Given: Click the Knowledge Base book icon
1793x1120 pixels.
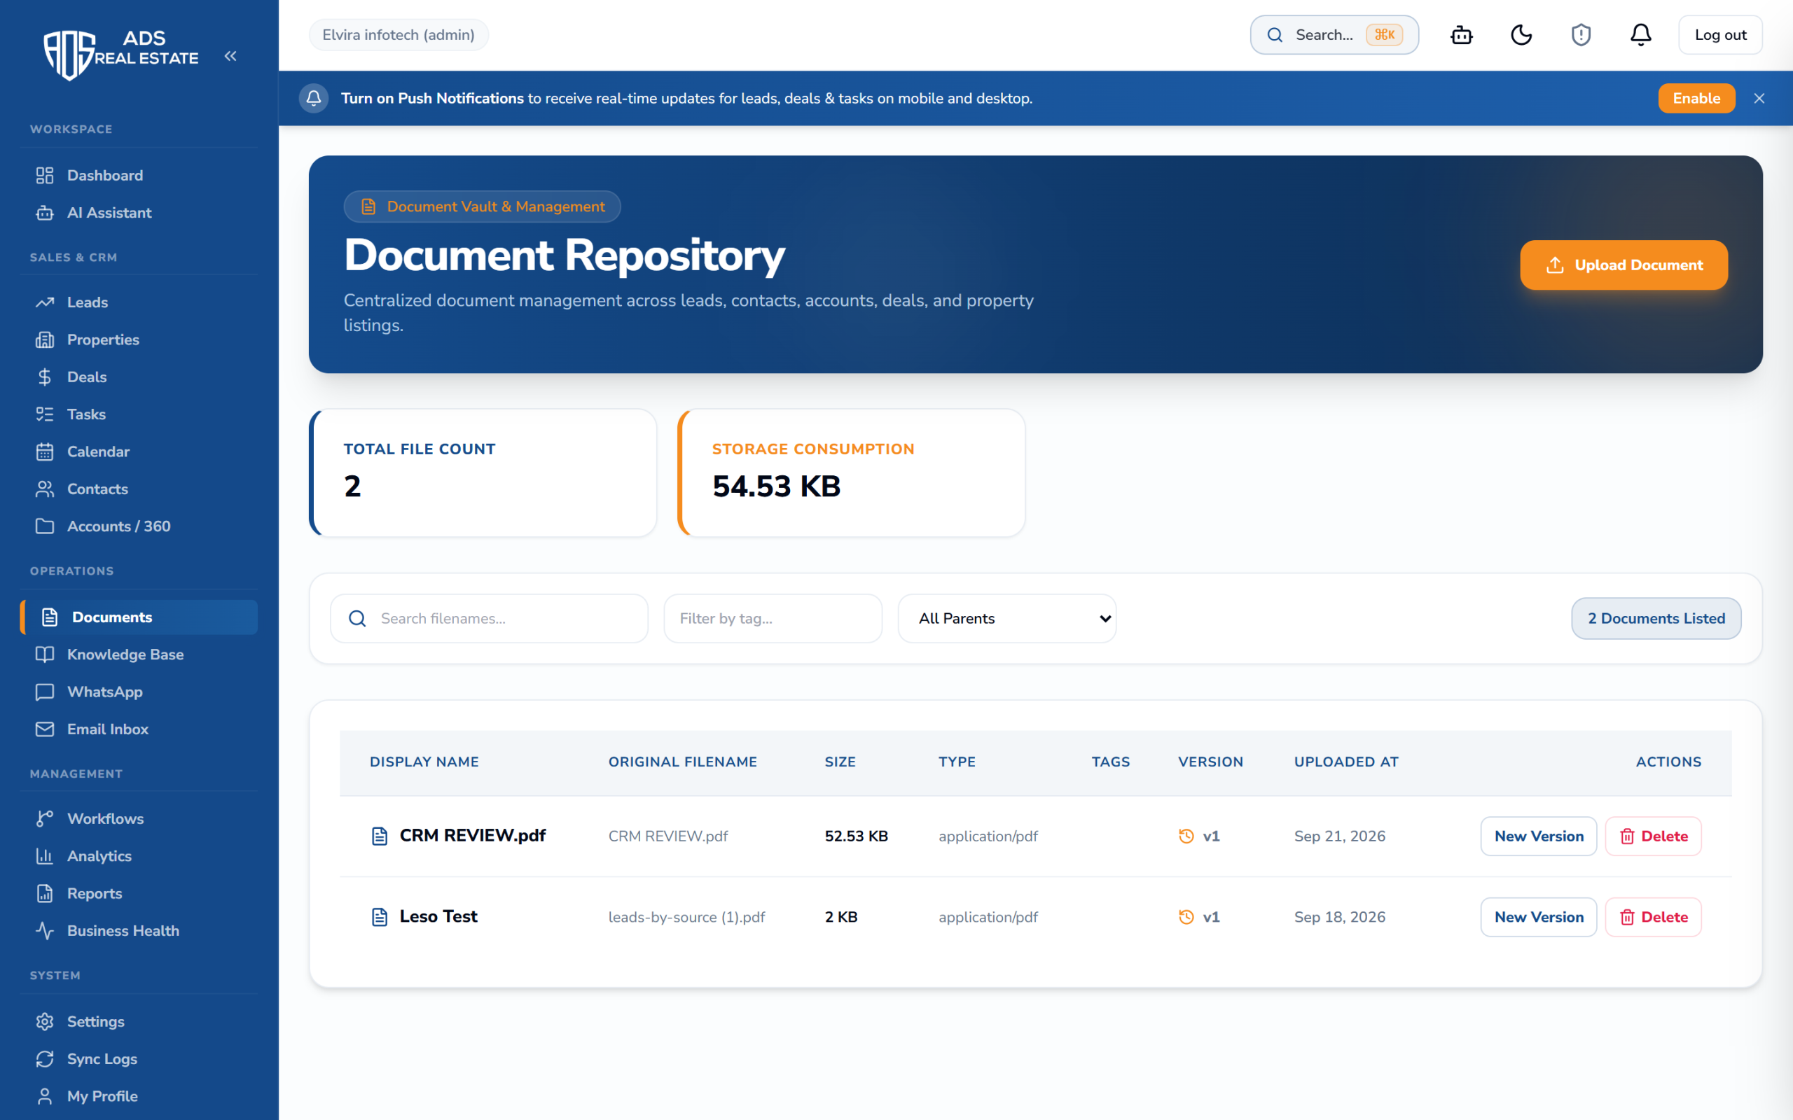Looking at the screenshot, I should click(46, 654).
